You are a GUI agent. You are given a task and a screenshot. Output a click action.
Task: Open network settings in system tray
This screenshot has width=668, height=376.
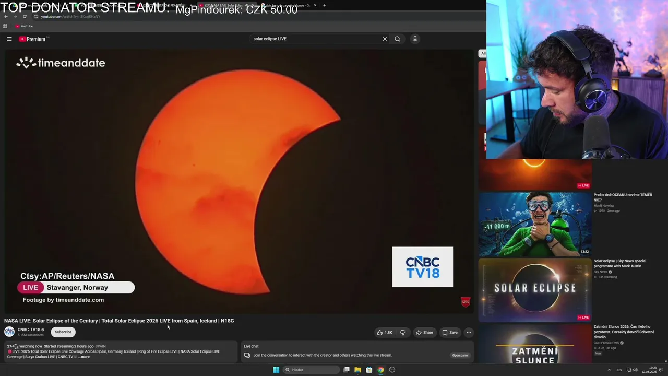tap(629, 370)
